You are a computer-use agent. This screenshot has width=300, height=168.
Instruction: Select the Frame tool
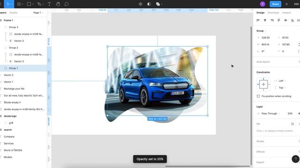point(19,4)
